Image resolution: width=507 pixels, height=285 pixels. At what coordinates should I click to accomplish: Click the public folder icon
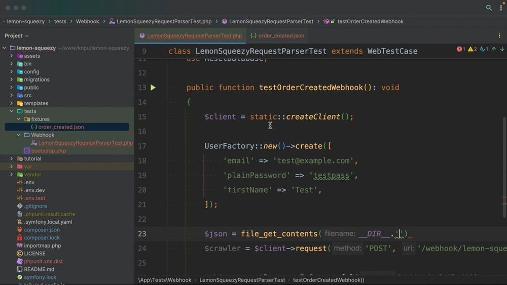click(20, 88)
